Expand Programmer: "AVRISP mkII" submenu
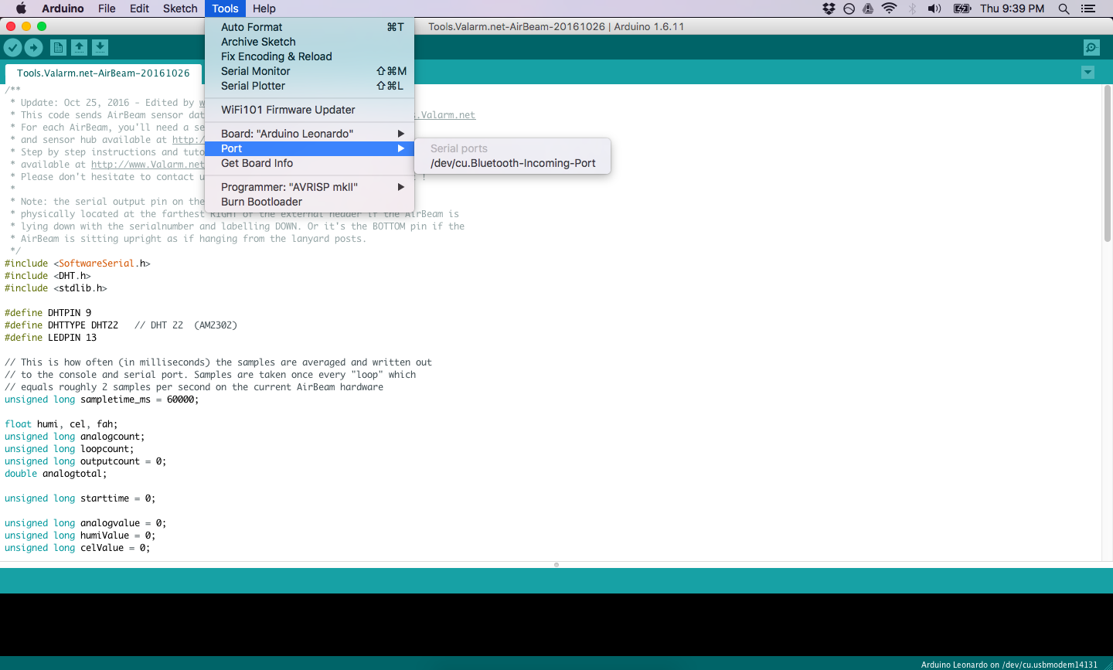Image resolution: width=1113 pixels, height=670 pixels. click(309, 187)
